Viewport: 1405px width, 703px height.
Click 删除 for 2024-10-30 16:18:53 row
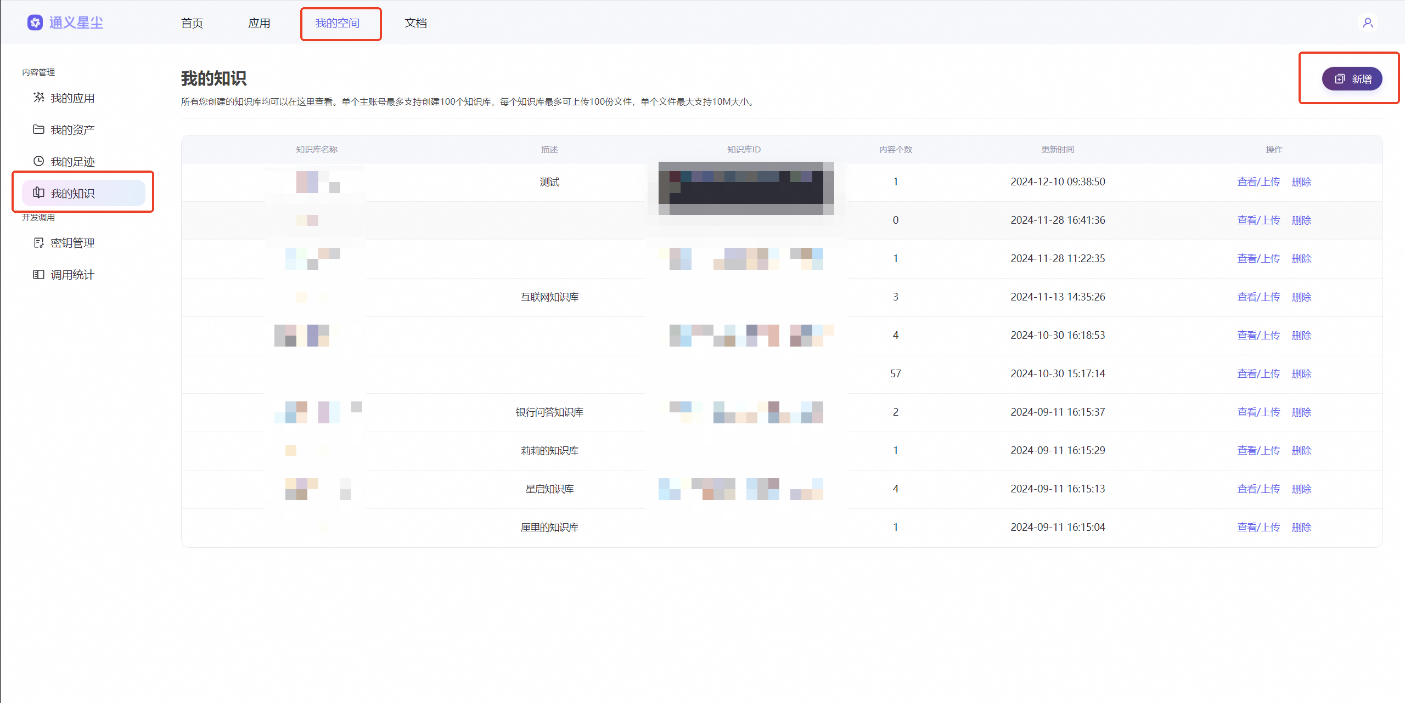[x=1302, y=335]
